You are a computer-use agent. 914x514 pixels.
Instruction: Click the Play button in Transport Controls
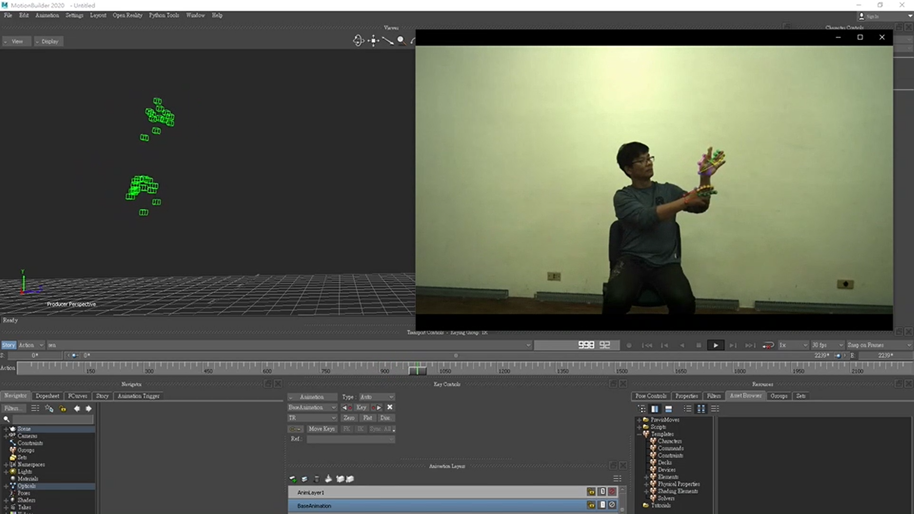(715, 346)
